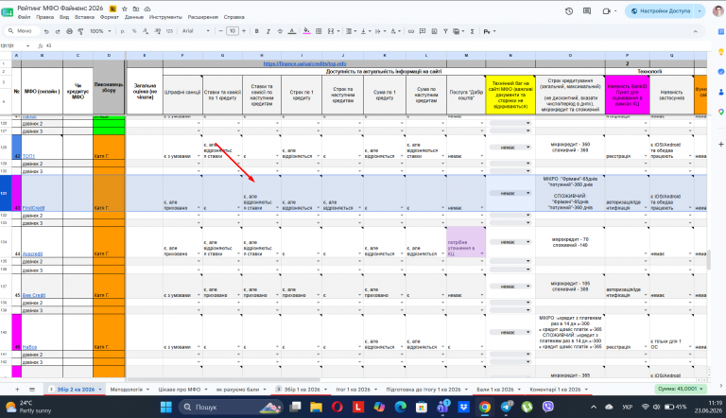Switch to the Методологія sheet tab
Image resolution: width=726 pixels, height=418 pixels.
coord(127,390)
